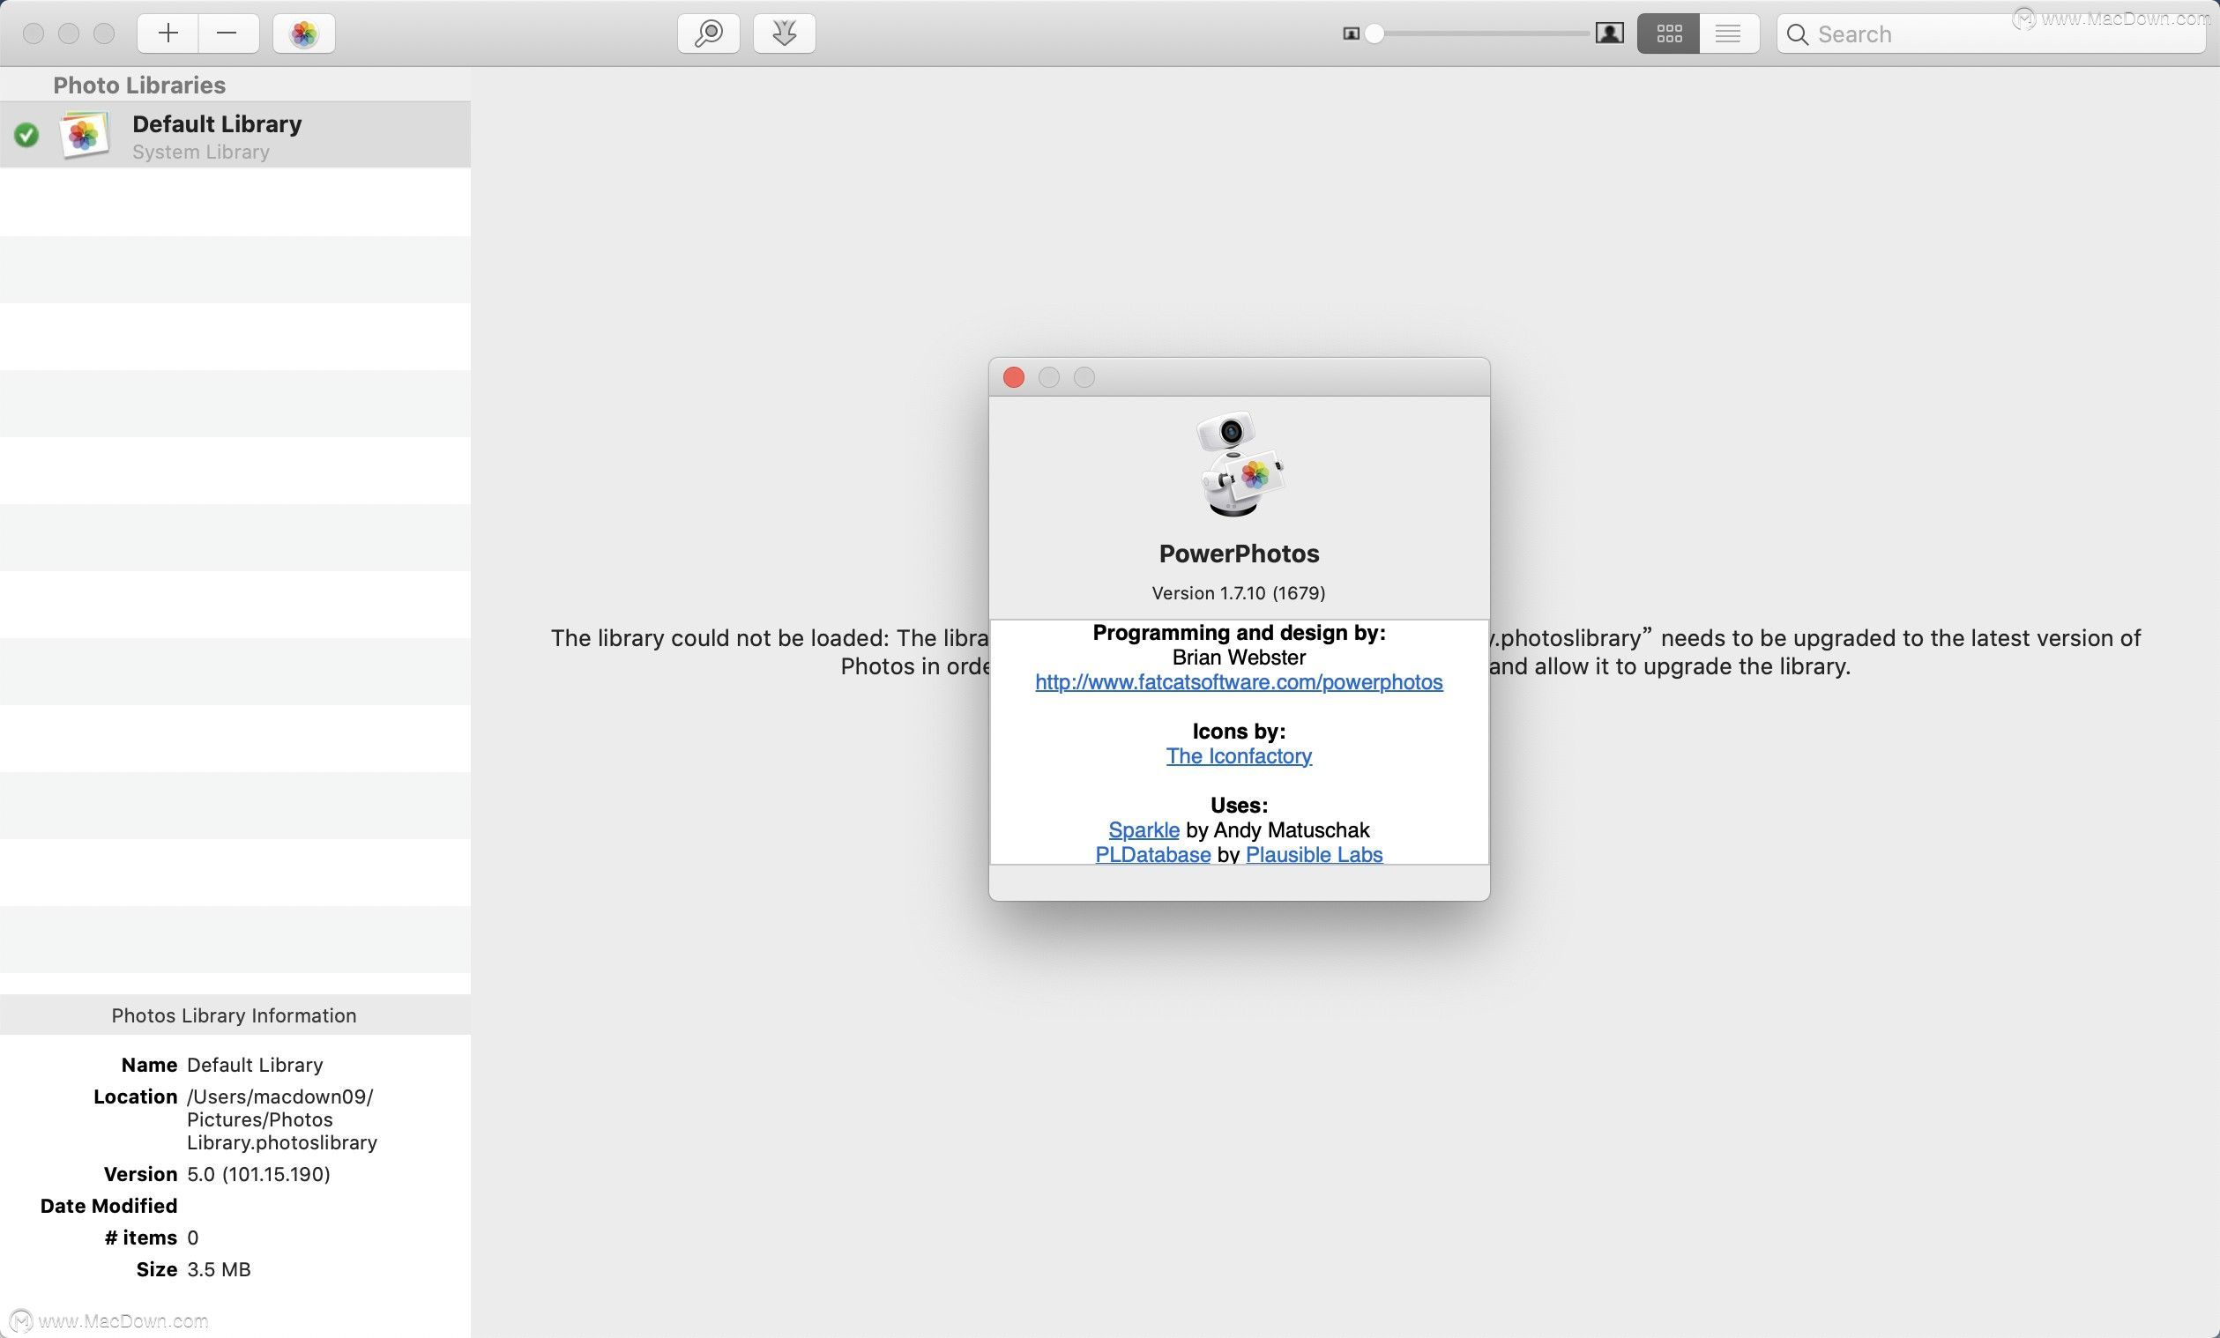Click the minus remove library button

click(x=228, y=33)
